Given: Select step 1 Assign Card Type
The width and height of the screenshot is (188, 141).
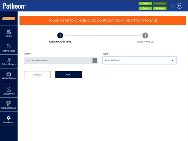Looking at the screenshot, I should [x=60, y=35].
